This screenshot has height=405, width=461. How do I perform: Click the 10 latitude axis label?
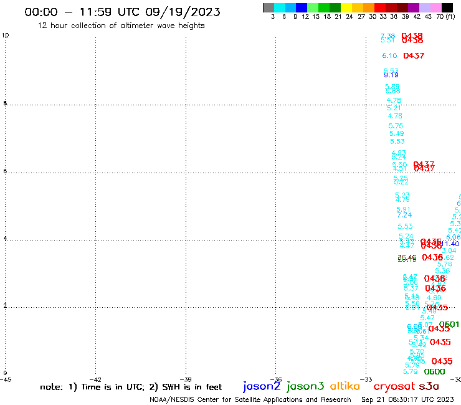point(6,36)
